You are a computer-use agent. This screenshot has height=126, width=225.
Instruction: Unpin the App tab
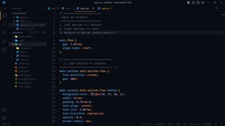pyautogui.click(x=58, y=8)
